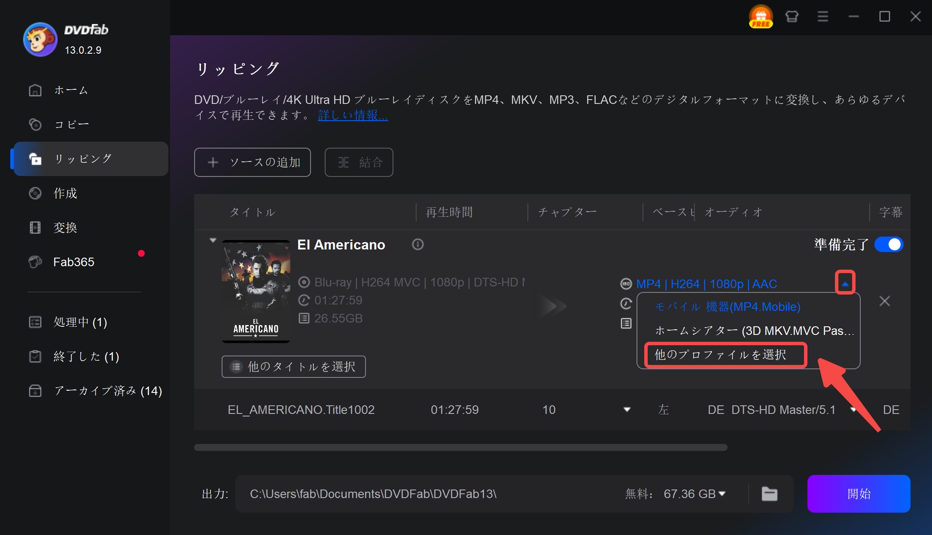This screenshot has height=535, width=932.
Task: Open audio track dropdown DTS-HD Master/5.1
Action: [853, 410]
